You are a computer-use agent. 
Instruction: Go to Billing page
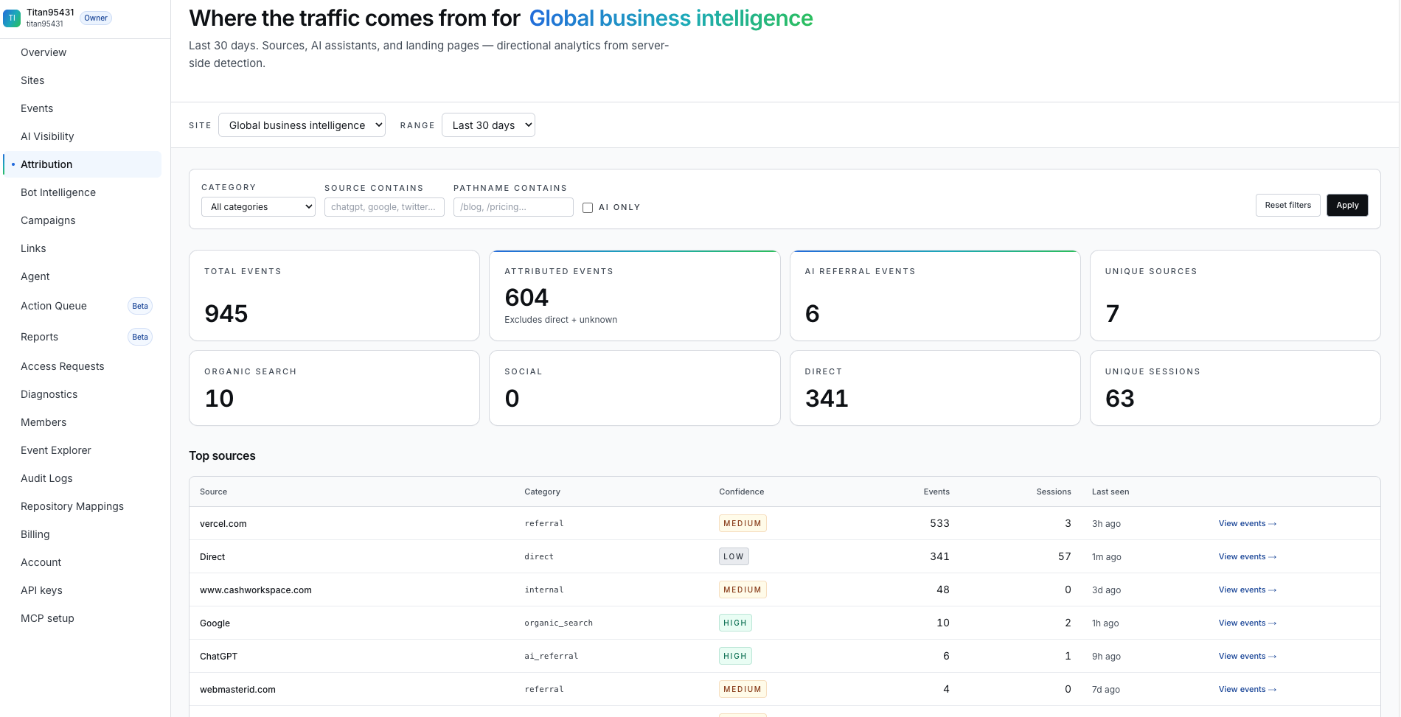[x=82, y=534]
